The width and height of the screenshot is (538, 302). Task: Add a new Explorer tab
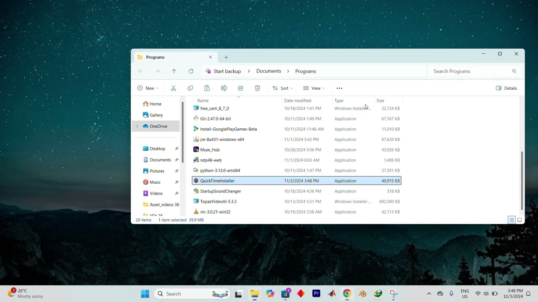coord(226,57)
